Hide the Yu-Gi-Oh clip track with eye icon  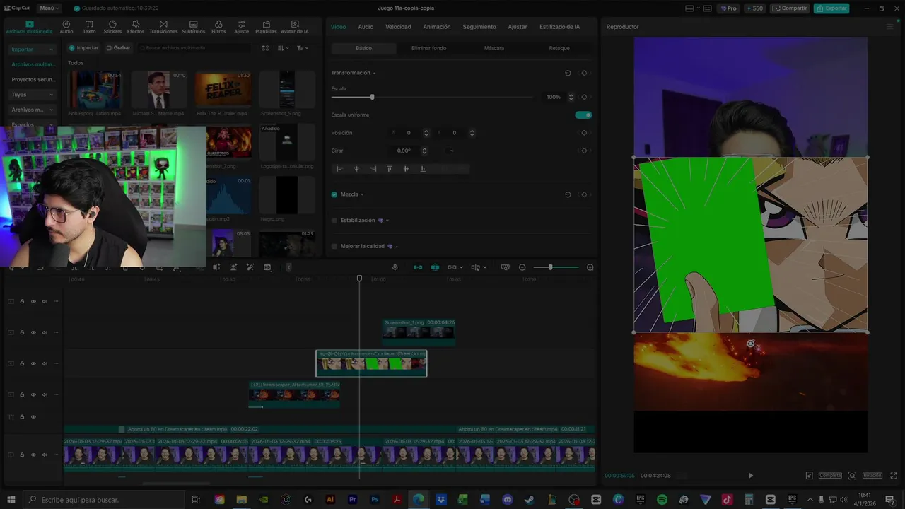[33, 363]
